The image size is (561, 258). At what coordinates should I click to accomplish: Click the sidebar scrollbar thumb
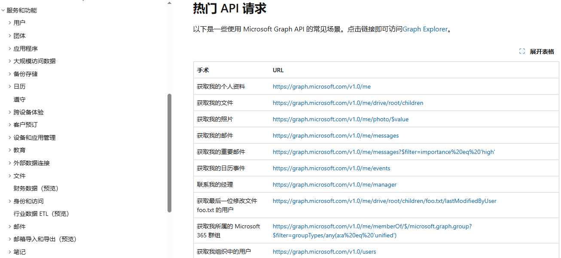[x=169, y=142]
